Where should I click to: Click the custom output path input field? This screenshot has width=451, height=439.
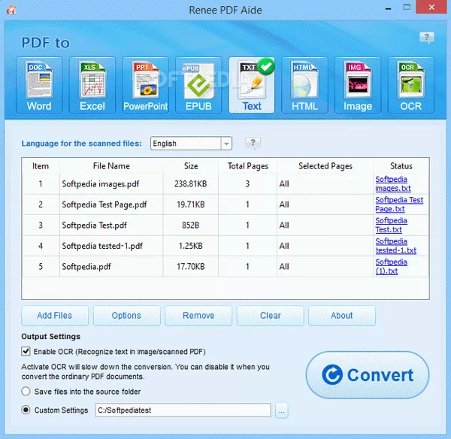(183, 410)
